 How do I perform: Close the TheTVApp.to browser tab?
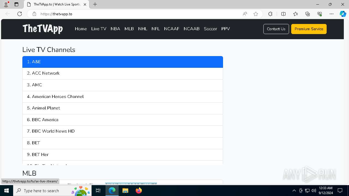pos(85,4)
